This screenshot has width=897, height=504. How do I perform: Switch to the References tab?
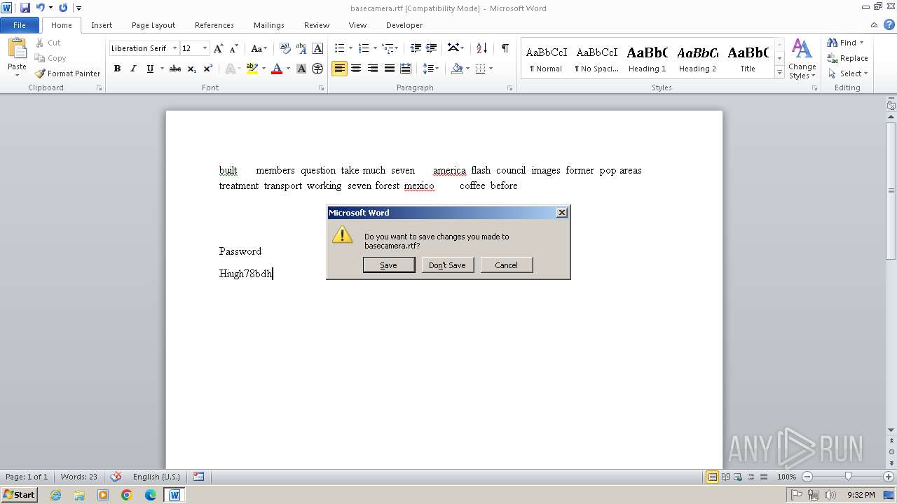[214, 25]
